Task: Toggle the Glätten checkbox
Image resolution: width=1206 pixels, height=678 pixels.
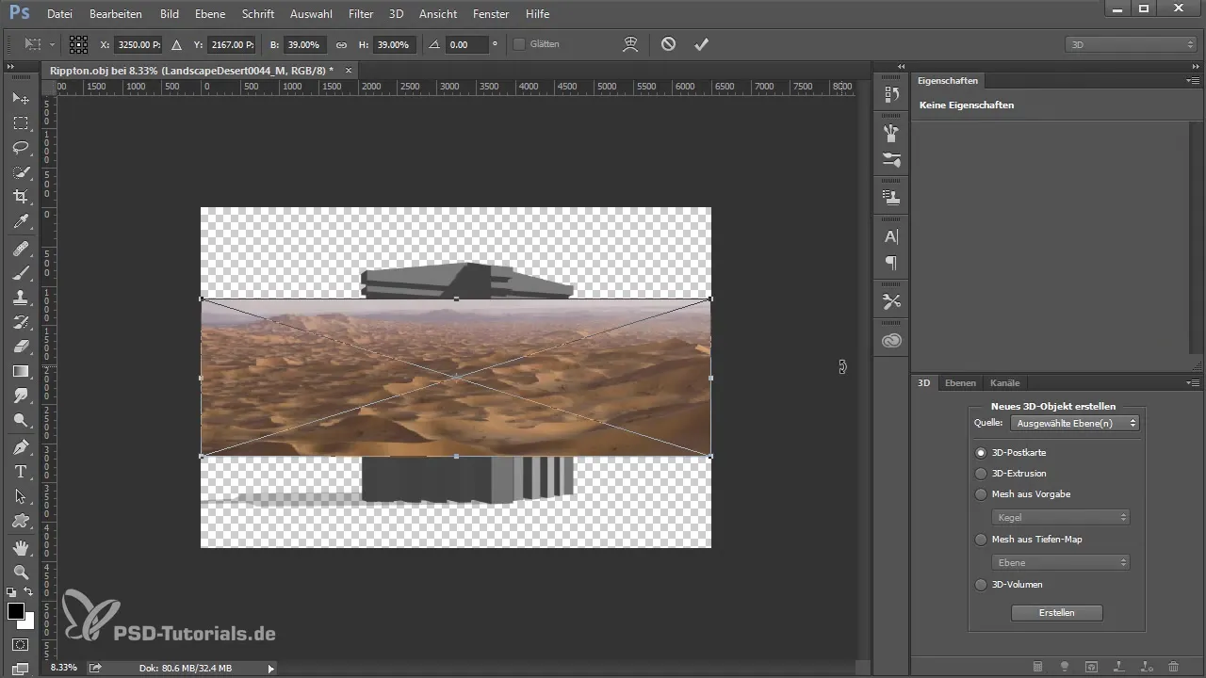Action: click(x=519, y=44)
